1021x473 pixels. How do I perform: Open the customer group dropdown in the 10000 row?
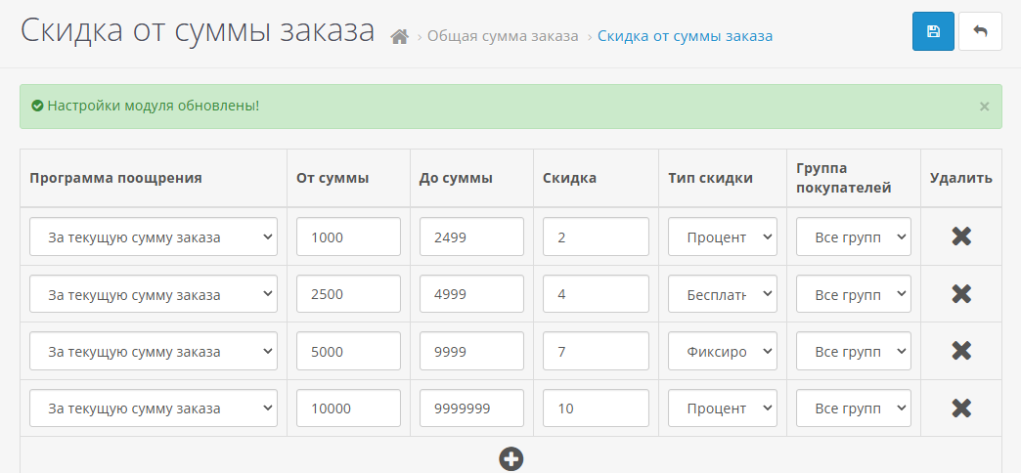coord(853,408)
